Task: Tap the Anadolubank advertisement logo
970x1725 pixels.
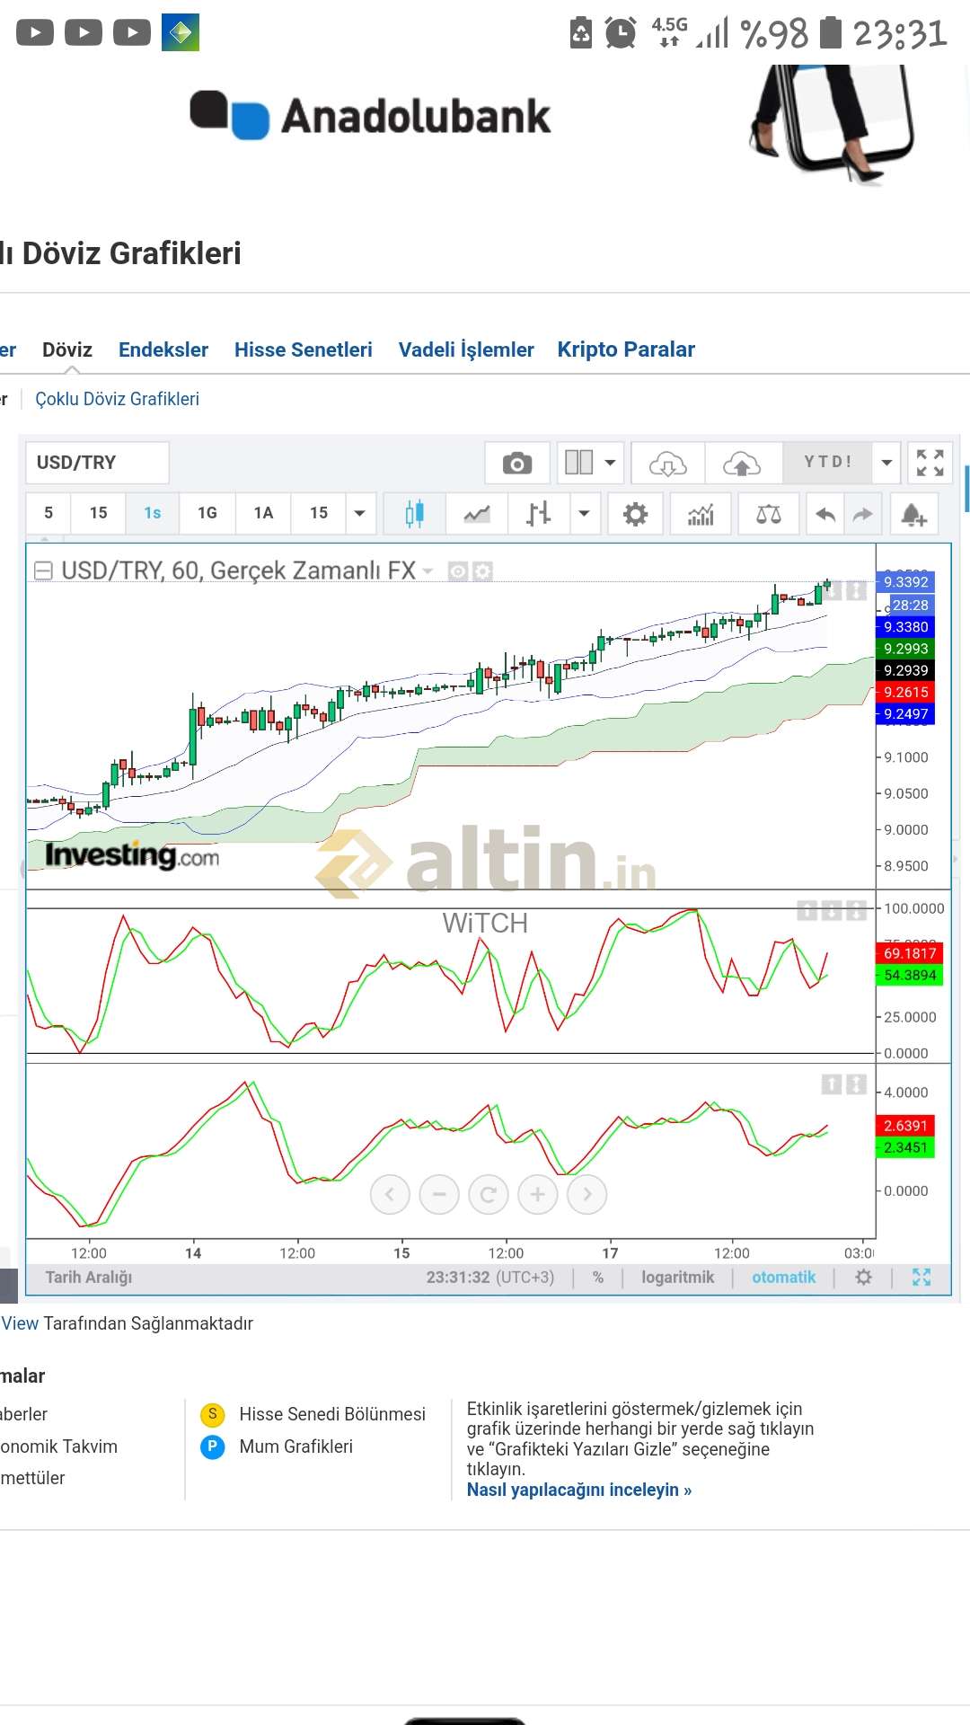Action: click(370, 116)
